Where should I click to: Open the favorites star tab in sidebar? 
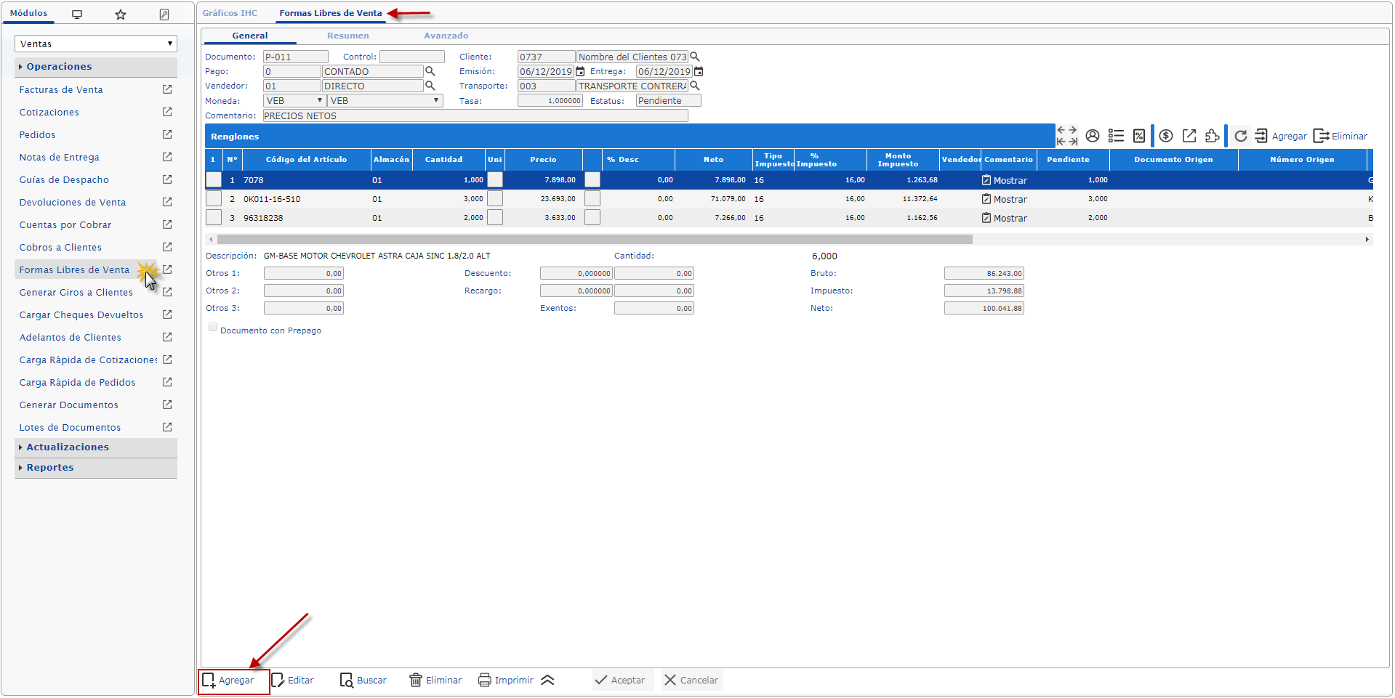(121, 15)
